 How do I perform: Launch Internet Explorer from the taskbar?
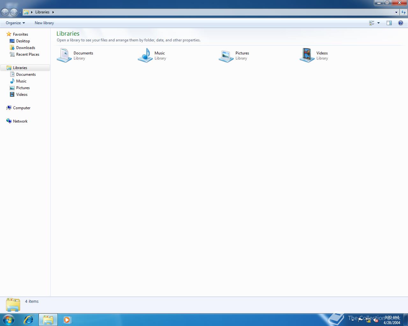click(x=29, y=320)
